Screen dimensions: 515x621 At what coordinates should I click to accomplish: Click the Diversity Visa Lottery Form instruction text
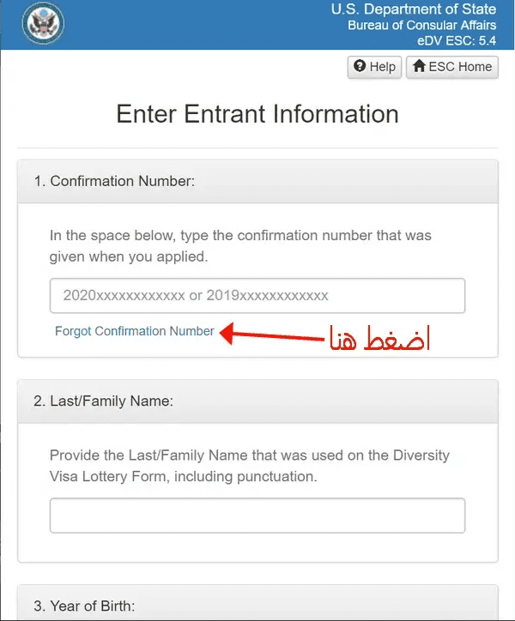[249, 465]
